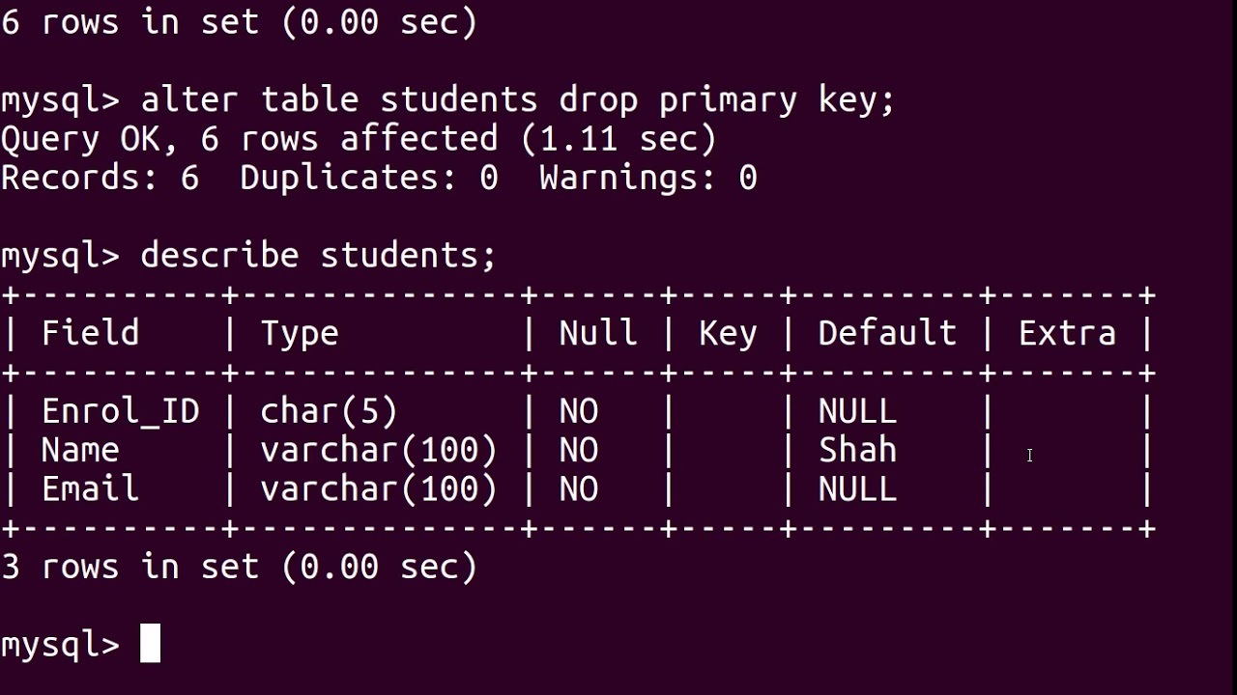The image size is (1237, 695).
Task: Click the Enrol_ID field name
Action: (120, 412)
